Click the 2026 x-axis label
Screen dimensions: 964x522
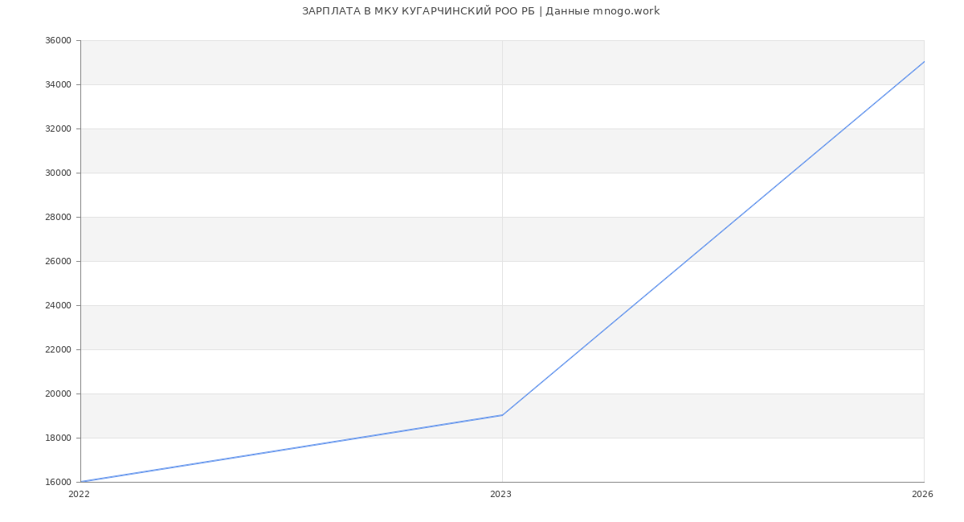(x=922, y=495)
